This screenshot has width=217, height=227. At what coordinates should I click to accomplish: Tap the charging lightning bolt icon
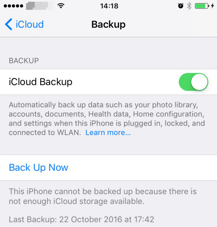[213, 6]
